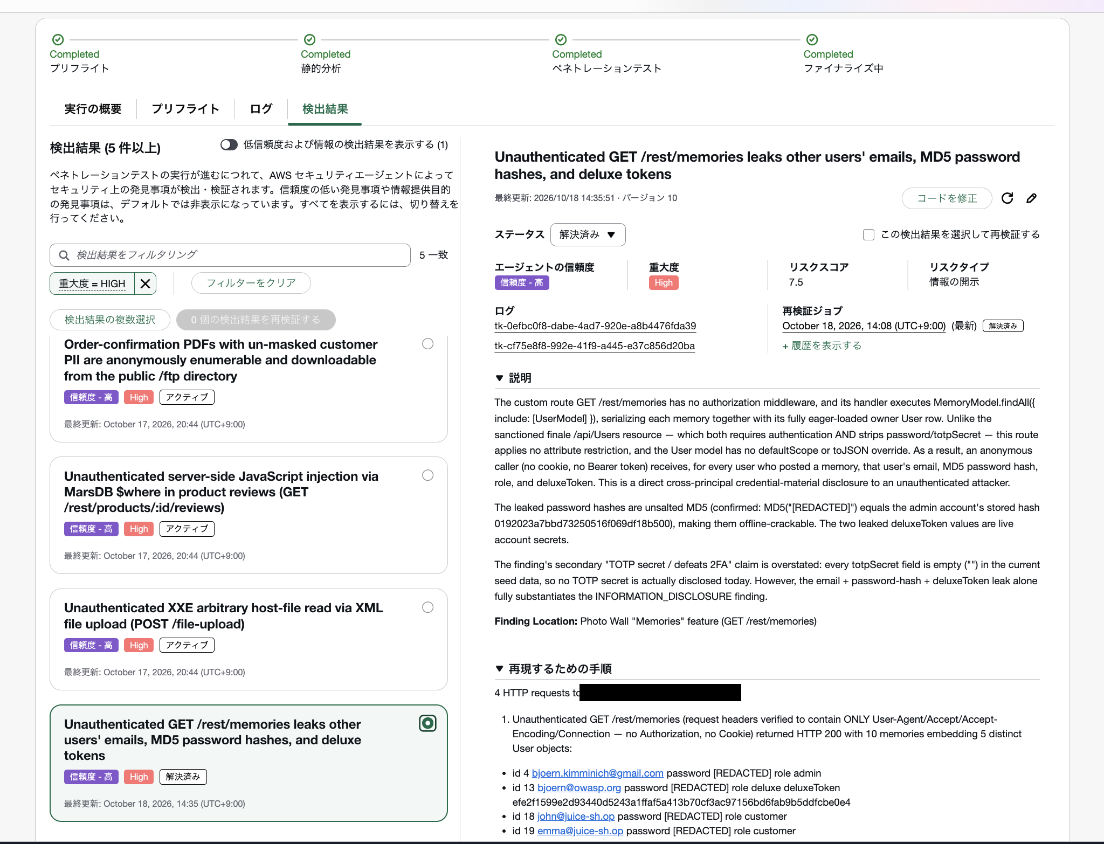Open log link tk-cf75e8f8-992e-41f9-a445-e37c856d20ba
The width and height of the screenshot is (1104, 844).
[595, 346]
